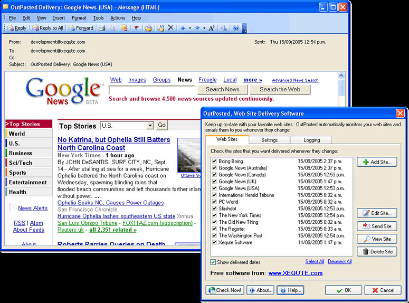Click Reply to All in toolbar

pyautogui.click(x=47, y=28)
